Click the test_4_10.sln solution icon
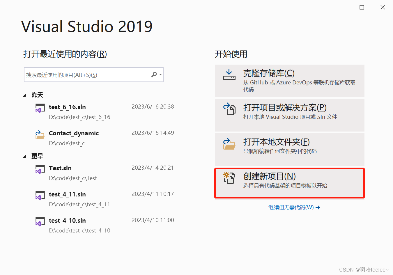 (x=40, y=222)
